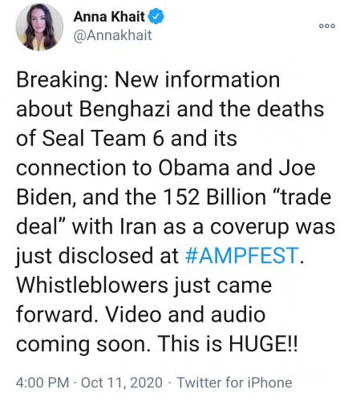Click the Oct 11, 2020 date
352x401 pixels.
[x=122, y=383]
